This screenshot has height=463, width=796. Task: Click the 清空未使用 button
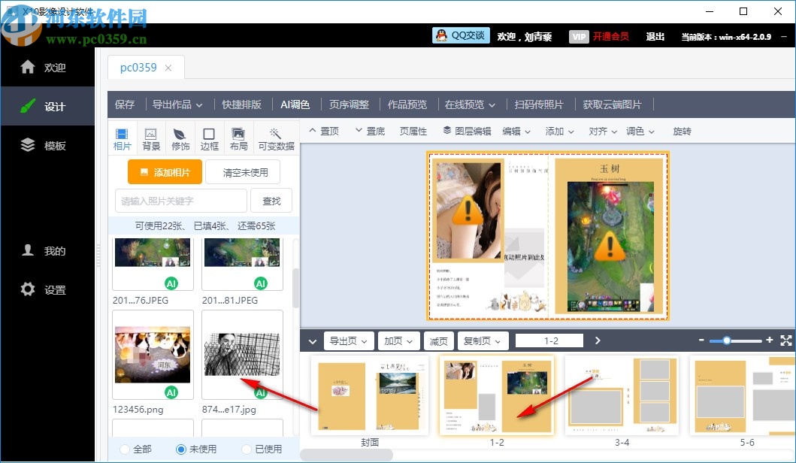242,172
